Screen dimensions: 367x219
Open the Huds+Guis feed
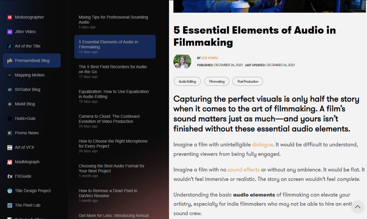[x=32, y=118]
